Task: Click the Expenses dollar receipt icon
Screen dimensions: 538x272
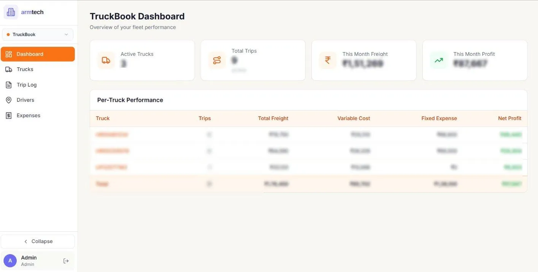Action: click(x=9, y=115)
